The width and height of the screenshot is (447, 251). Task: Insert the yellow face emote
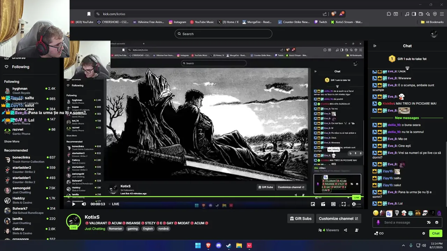(376, 213)
